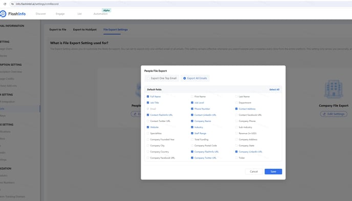Viewport: 352px width, 201px height.
Task: Check the Company Founded Year field
Action: (148, 139)
